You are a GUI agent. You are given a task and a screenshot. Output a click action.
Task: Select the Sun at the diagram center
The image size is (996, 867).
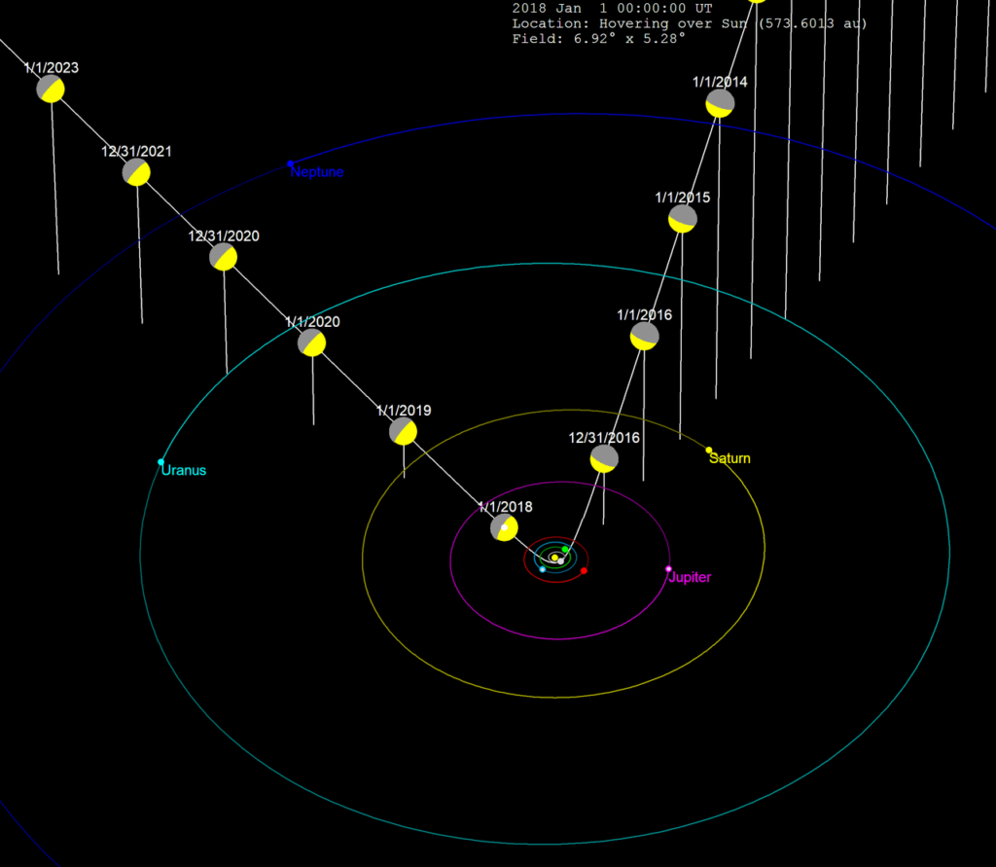(554, 558)
